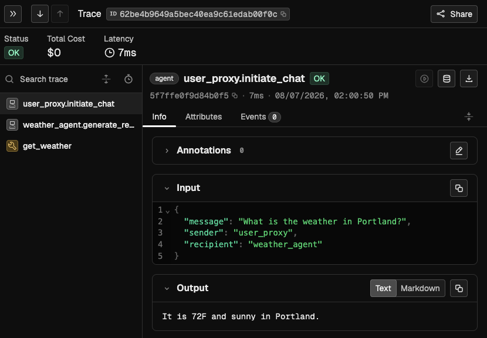Expand or collapse all spans icon

(x=106, y=79)
